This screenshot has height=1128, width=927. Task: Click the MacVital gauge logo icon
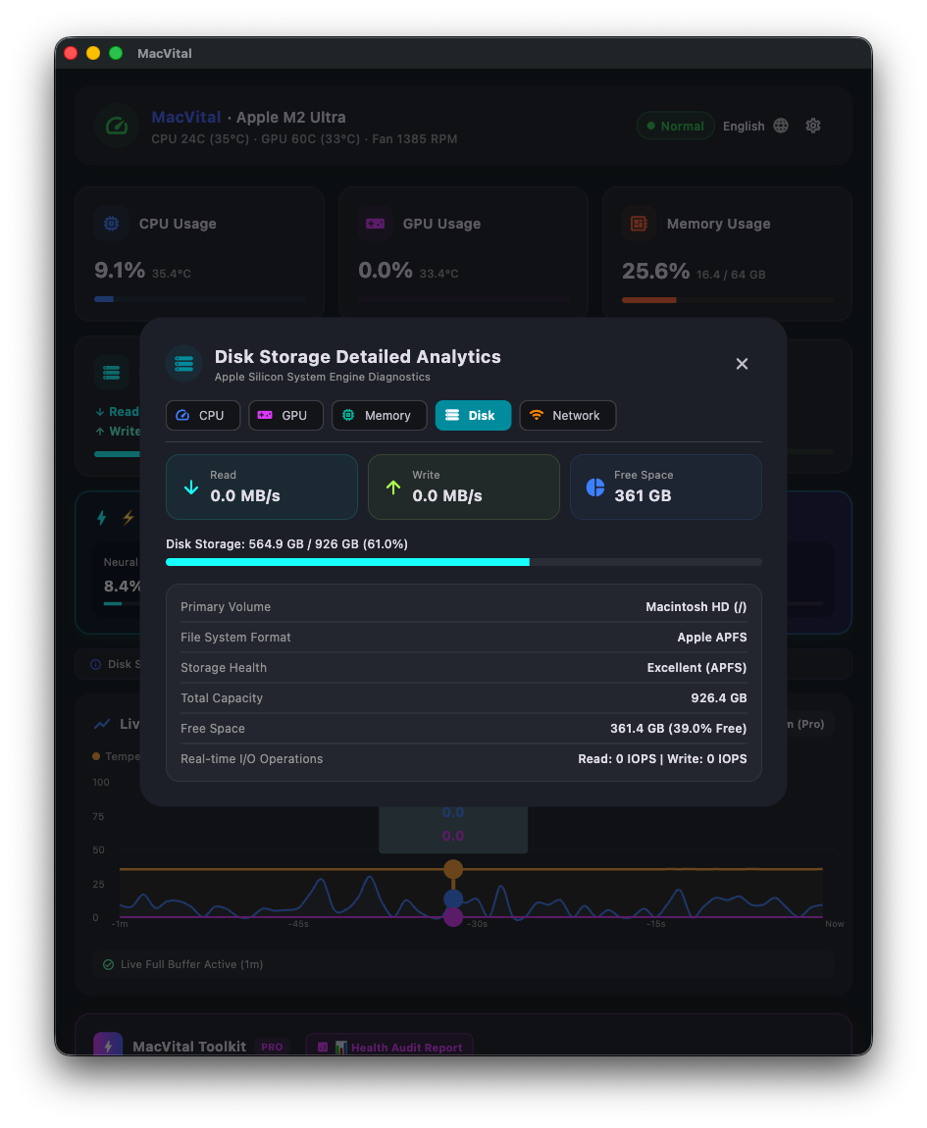pos(117,127)
